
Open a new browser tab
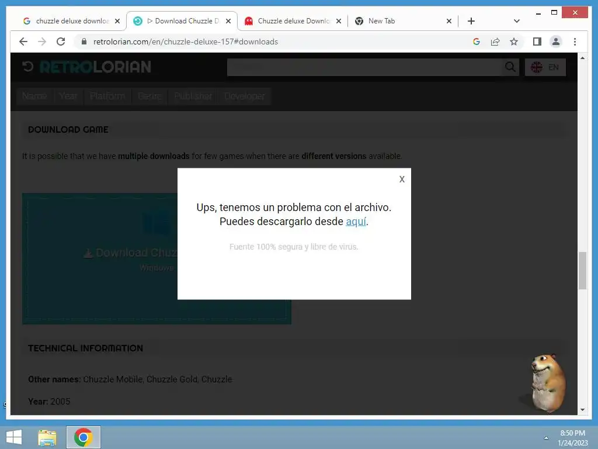click(471, 21)
